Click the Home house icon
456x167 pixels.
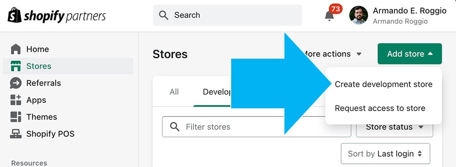tap(16, 49)
